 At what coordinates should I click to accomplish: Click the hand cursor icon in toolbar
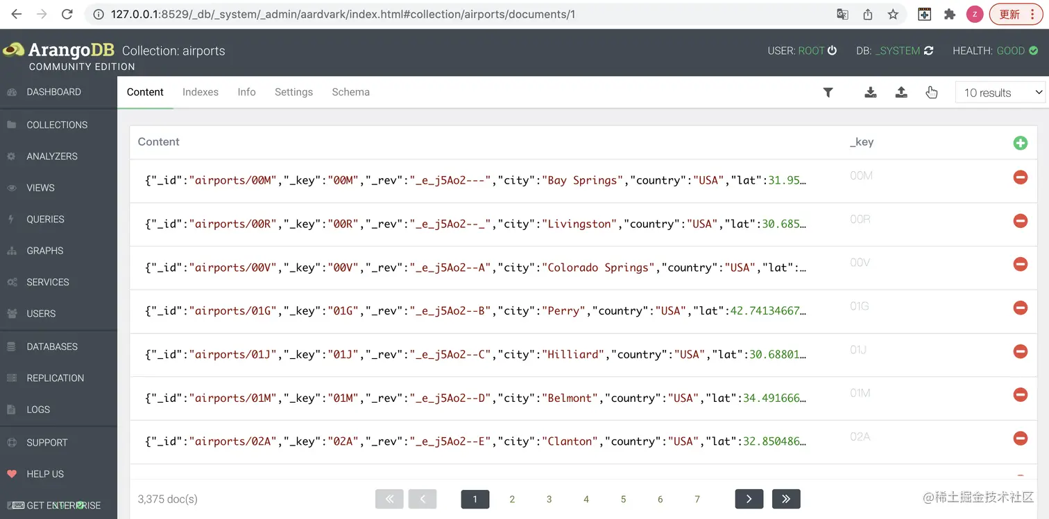932,92
